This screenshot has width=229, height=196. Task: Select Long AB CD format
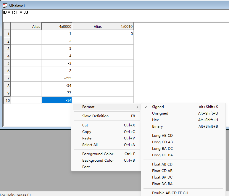(x=162, y=136)
